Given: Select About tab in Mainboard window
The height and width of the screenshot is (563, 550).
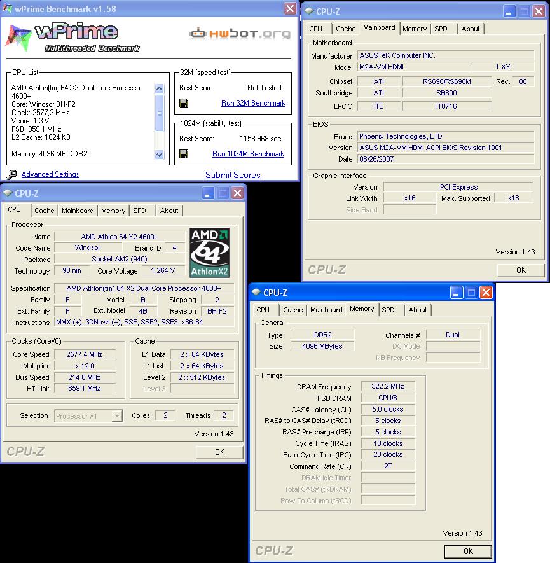Looking at the screenshot, I should (471, 29).
